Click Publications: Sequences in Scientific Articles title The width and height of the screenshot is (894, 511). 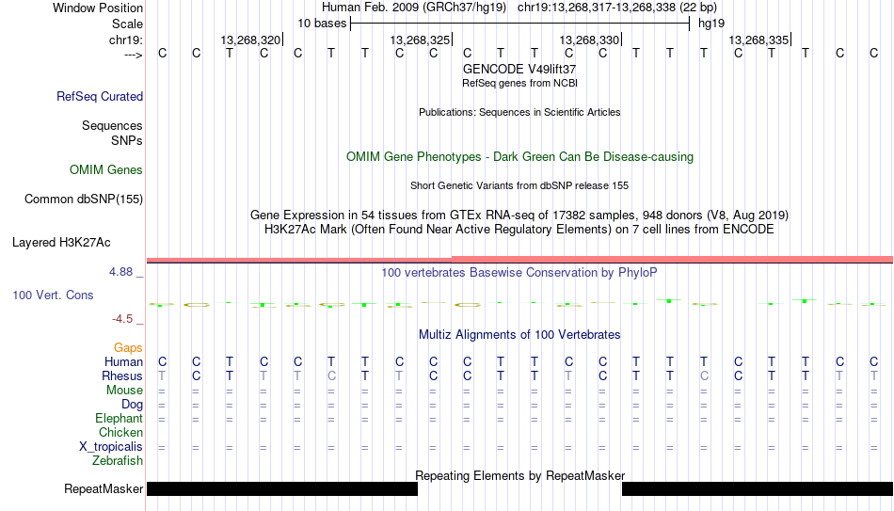click(519, 112)
